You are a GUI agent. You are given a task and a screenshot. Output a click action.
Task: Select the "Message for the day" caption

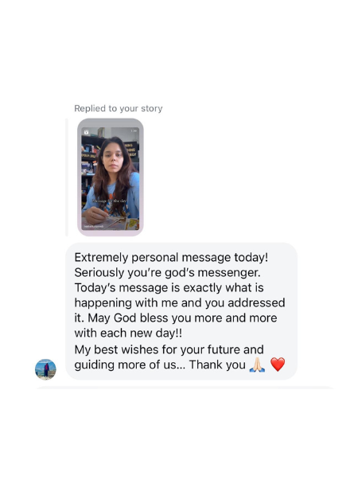point(110,201)
